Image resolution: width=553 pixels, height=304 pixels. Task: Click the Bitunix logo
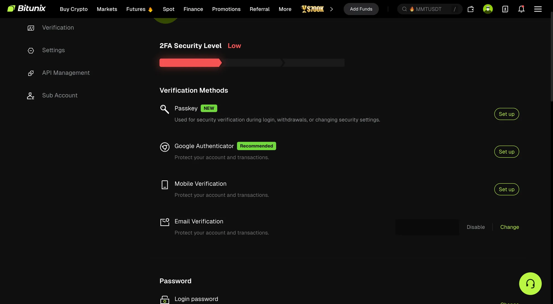click(x=27, y=9)
